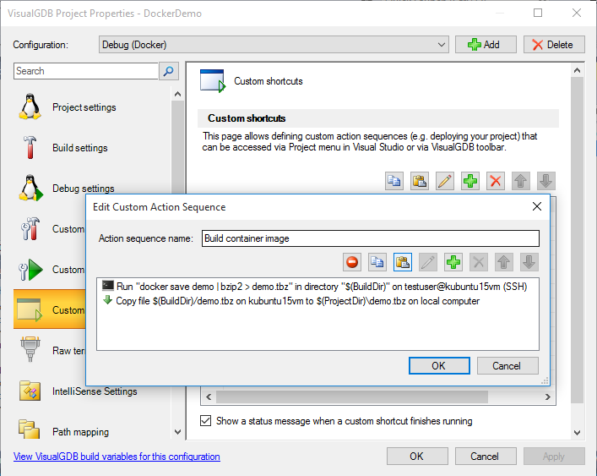Click the red remove-action icon in the Edit dialog
The width and height of the screenshot is (597, 476).
pyautogui.click(x=352, y=262)
